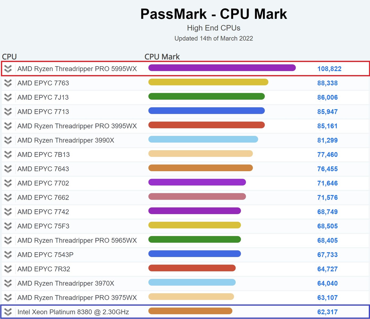Click the score 85,161 for Threadripper PRO 3995WX
The height and width of the screenshot is (319, 370).
click(x=327, y=126)
